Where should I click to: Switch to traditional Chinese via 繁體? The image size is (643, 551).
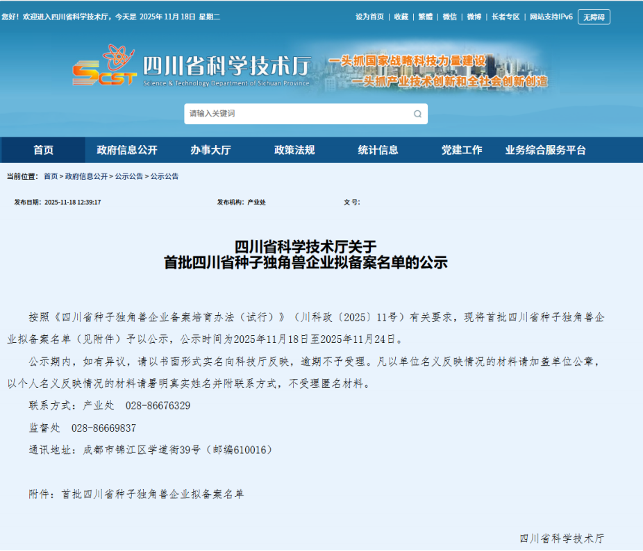(425, 17)
